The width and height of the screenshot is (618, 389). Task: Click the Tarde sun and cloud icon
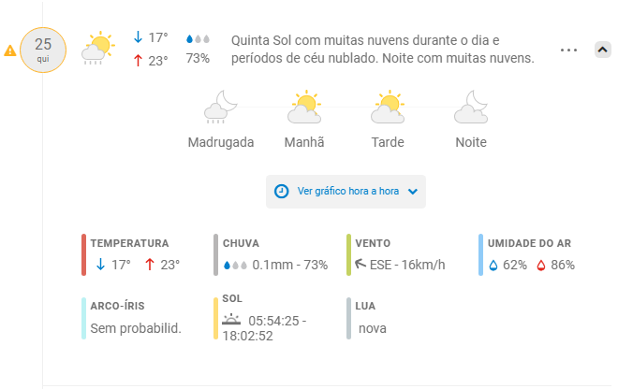tap(388, 107)
